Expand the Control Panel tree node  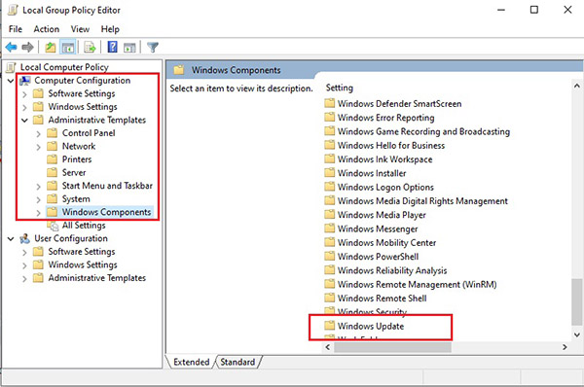click(x=38, y=133)
